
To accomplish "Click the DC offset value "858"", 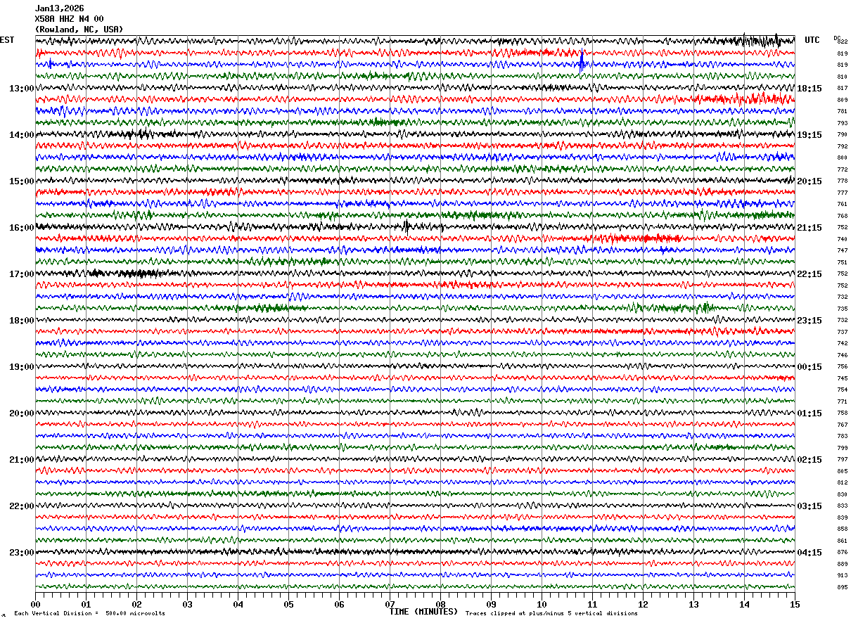I will point(842,529).
